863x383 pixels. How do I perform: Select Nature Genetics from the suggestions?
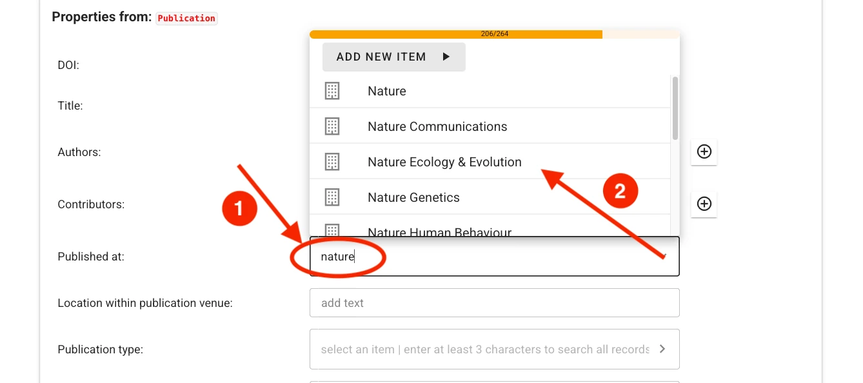tap(413, 197)
